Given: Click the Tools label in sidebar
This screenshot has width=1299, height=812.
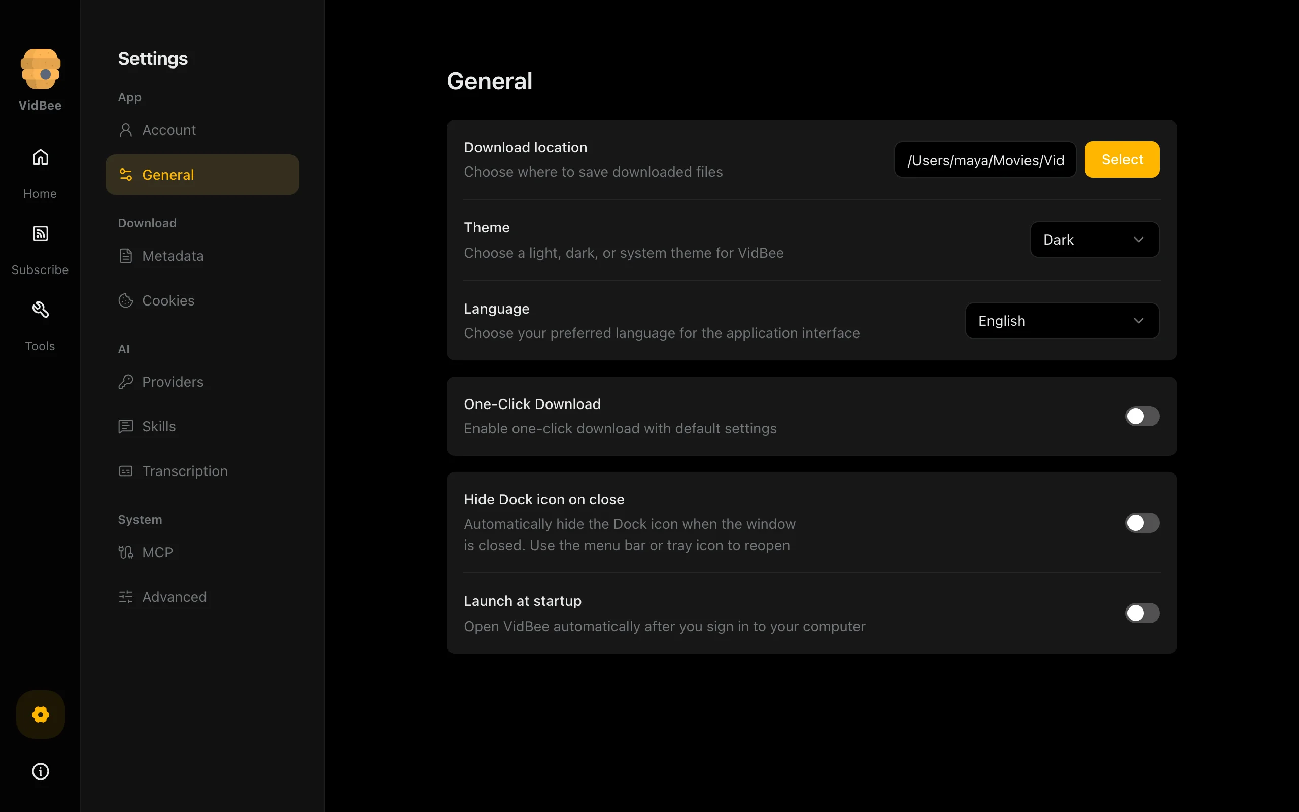Looking at the screenshot, I should coord(40,346).
